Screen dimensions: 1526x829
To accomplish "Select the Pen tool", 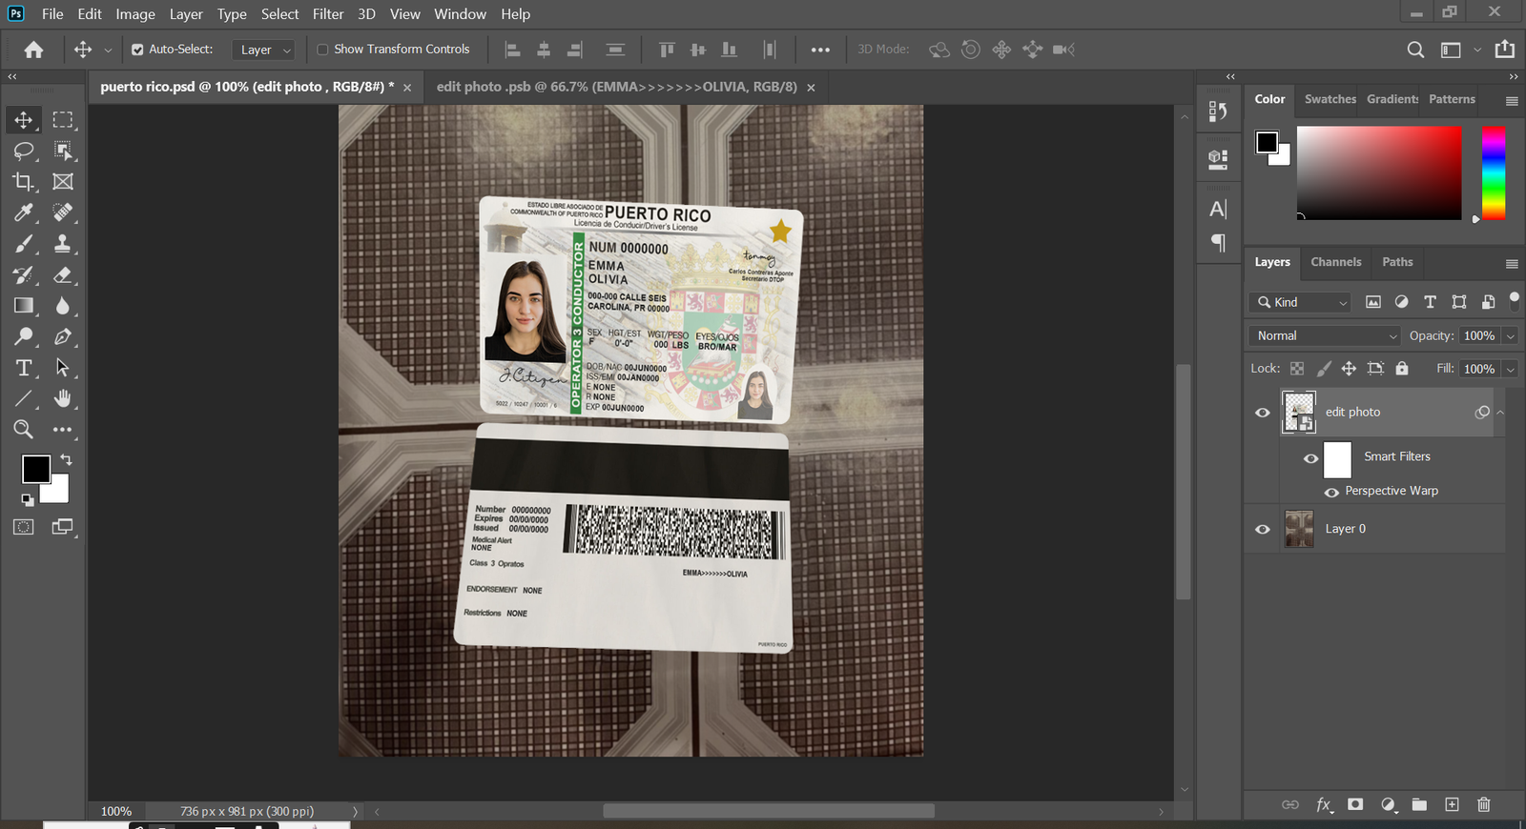I will click(63, 336).
